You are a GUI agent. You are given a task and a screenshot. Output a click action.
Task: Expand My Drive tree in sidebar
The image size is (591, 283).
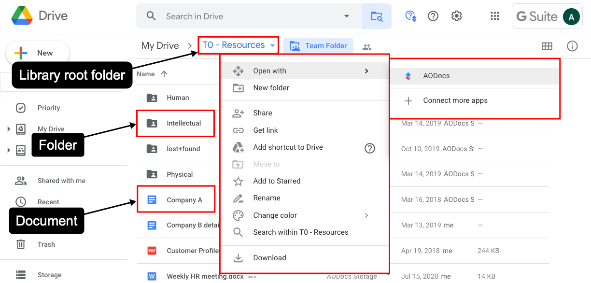9,129
